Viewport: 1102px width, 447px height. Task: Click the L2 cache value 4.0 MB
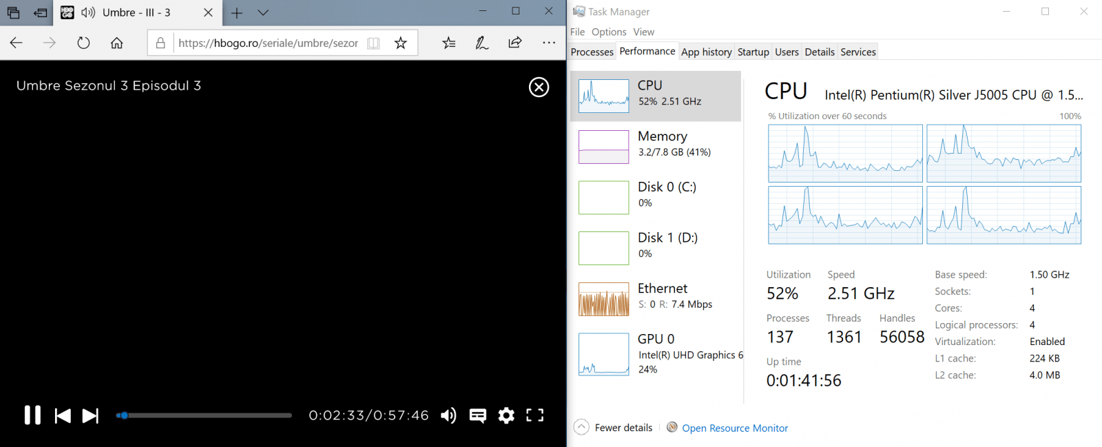tap(1045, 375)
